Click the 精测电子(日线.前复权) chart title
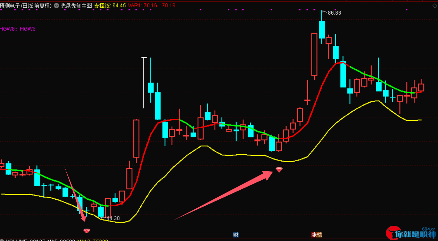 26,6
